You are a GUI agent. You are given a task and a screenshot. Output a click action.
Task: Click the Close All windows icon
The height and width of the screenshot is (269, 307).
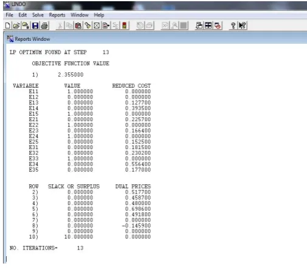[218, 26]
